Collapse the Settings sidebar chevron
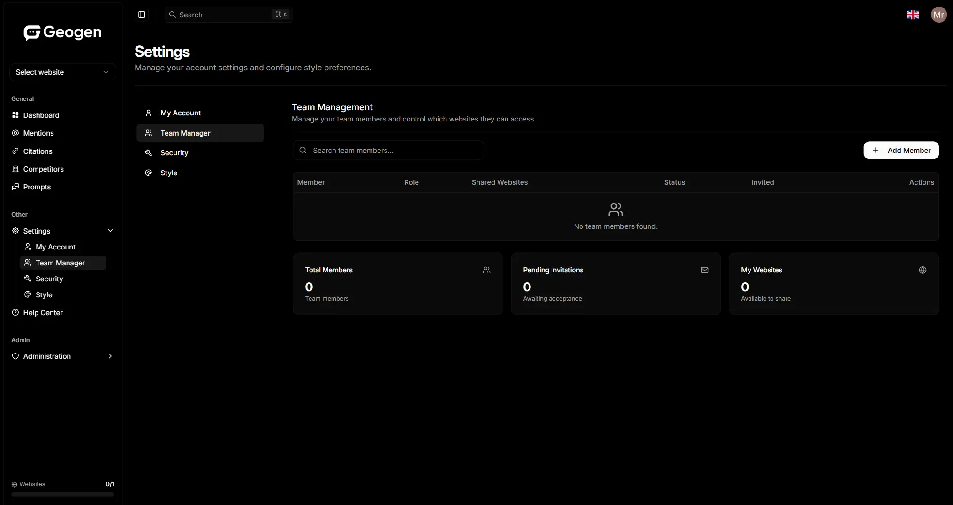The image size is (953, 505). (x=110, y=231)
